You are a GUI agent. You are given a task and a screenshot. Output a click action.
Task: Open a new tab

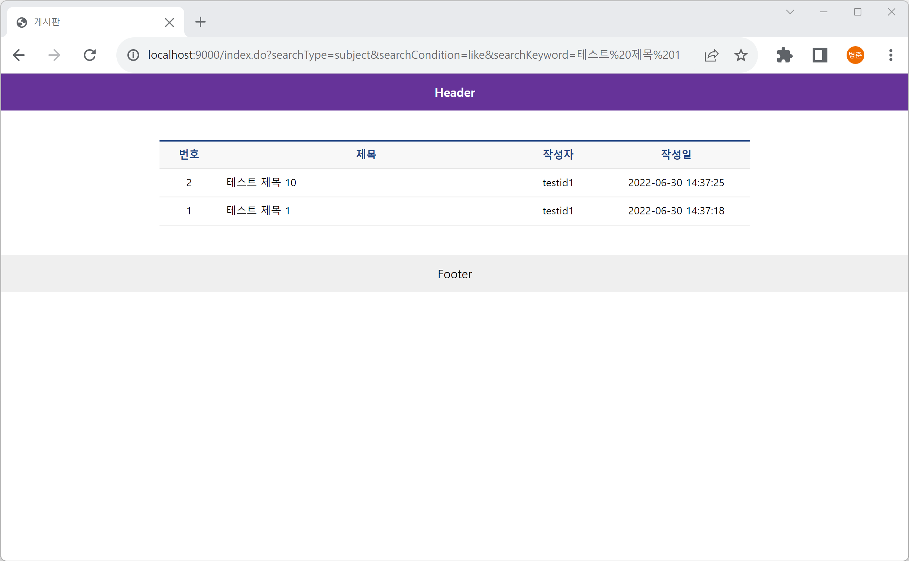(200, 22)
